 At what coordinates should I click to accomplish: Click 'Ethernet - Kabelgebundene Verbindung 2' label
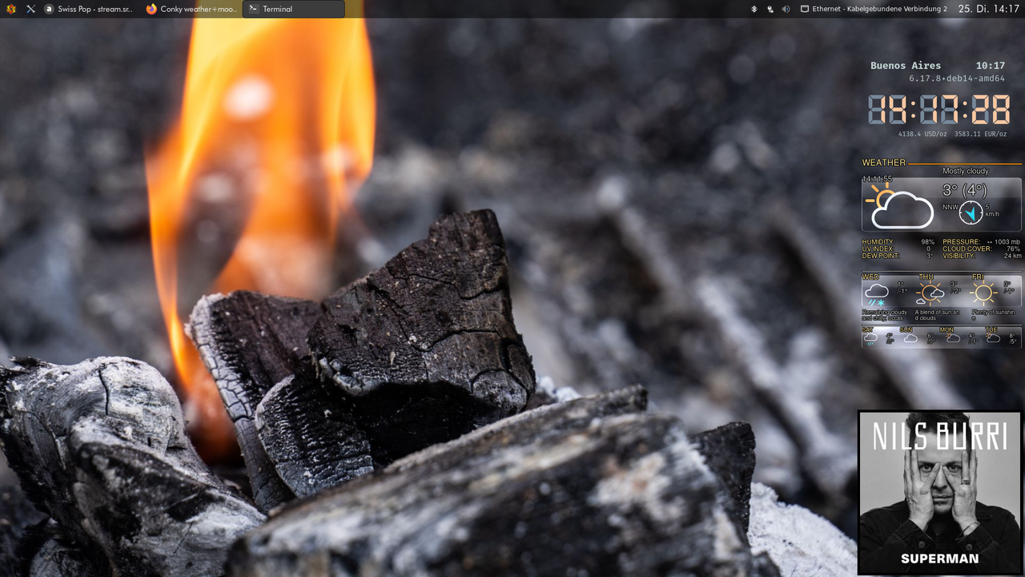pyautogui.click(x=879, y=9)
